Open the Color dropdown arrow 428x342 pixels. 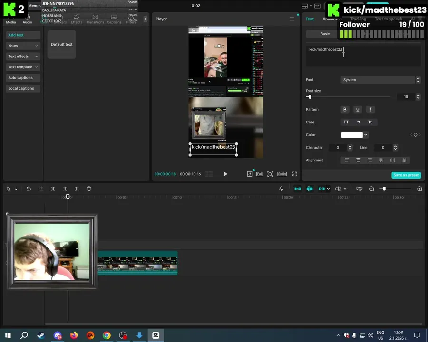(x=366, y=135)
